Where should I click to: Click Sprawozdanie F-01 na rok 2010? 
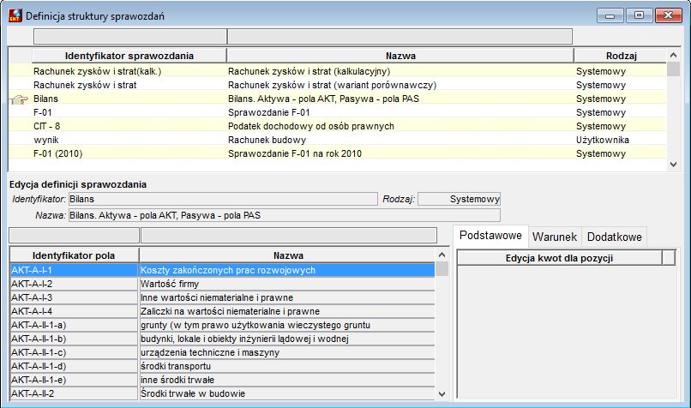(x=295, y=153)
